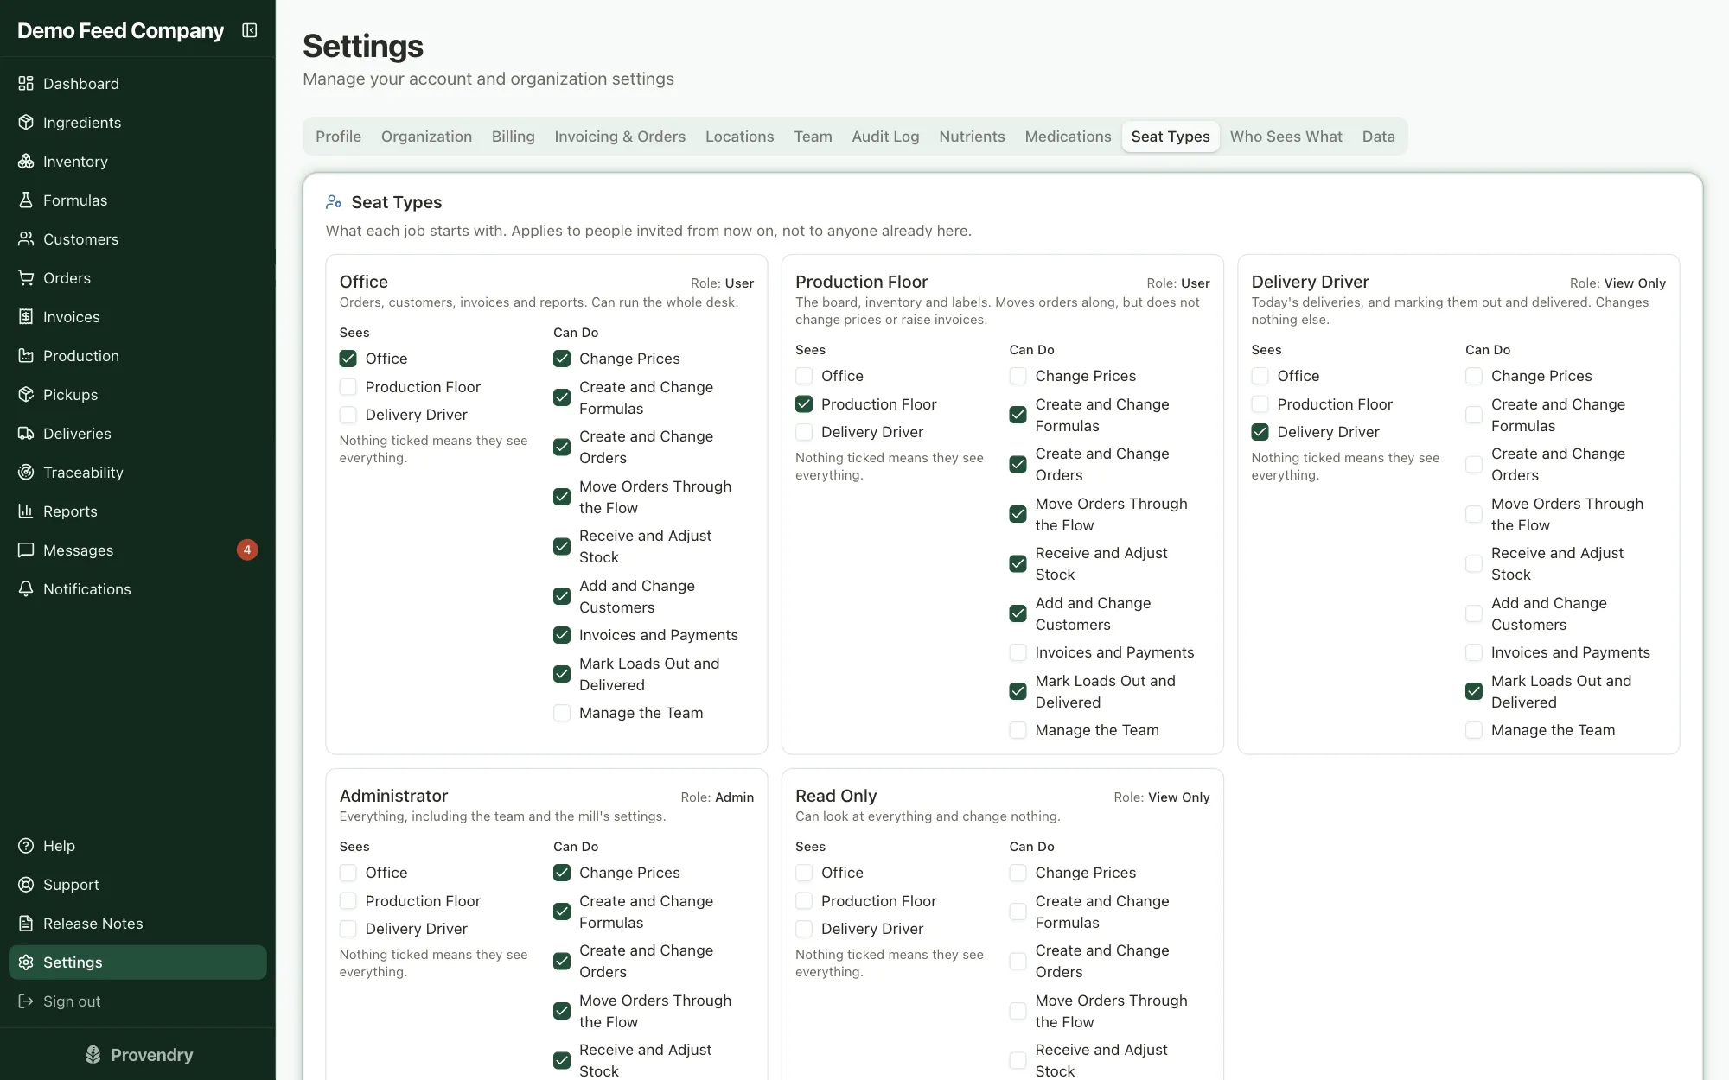Open Help via its question mark icon
This screenshot has height=1080, width=1729.
26,846
